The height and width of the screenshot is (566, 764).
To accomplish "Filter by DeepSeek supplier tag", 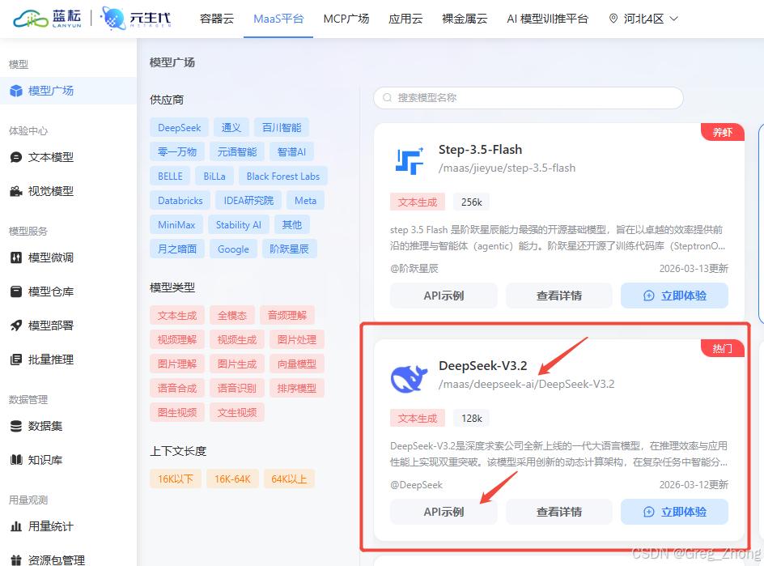I will (x=180, y=128).
